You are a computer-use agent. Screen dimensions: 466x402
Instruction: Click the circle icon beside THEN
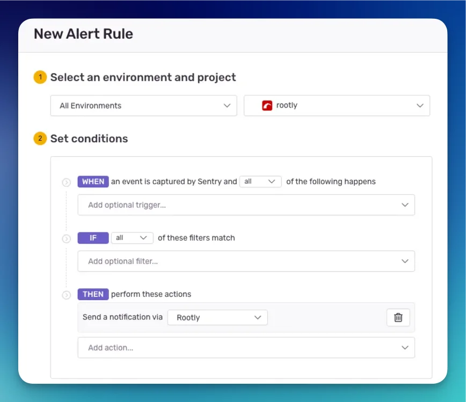tap(66, 295)
